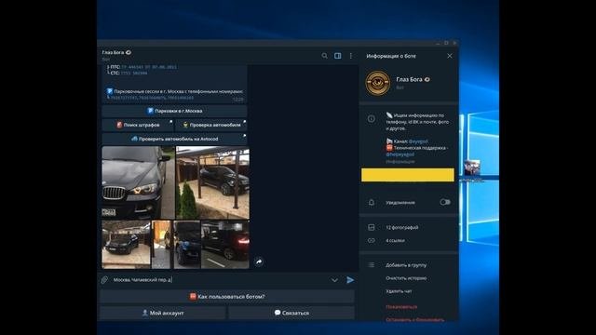Open the car under carport photo
This screenshot has width=596, height=335.
coord(212,182)
